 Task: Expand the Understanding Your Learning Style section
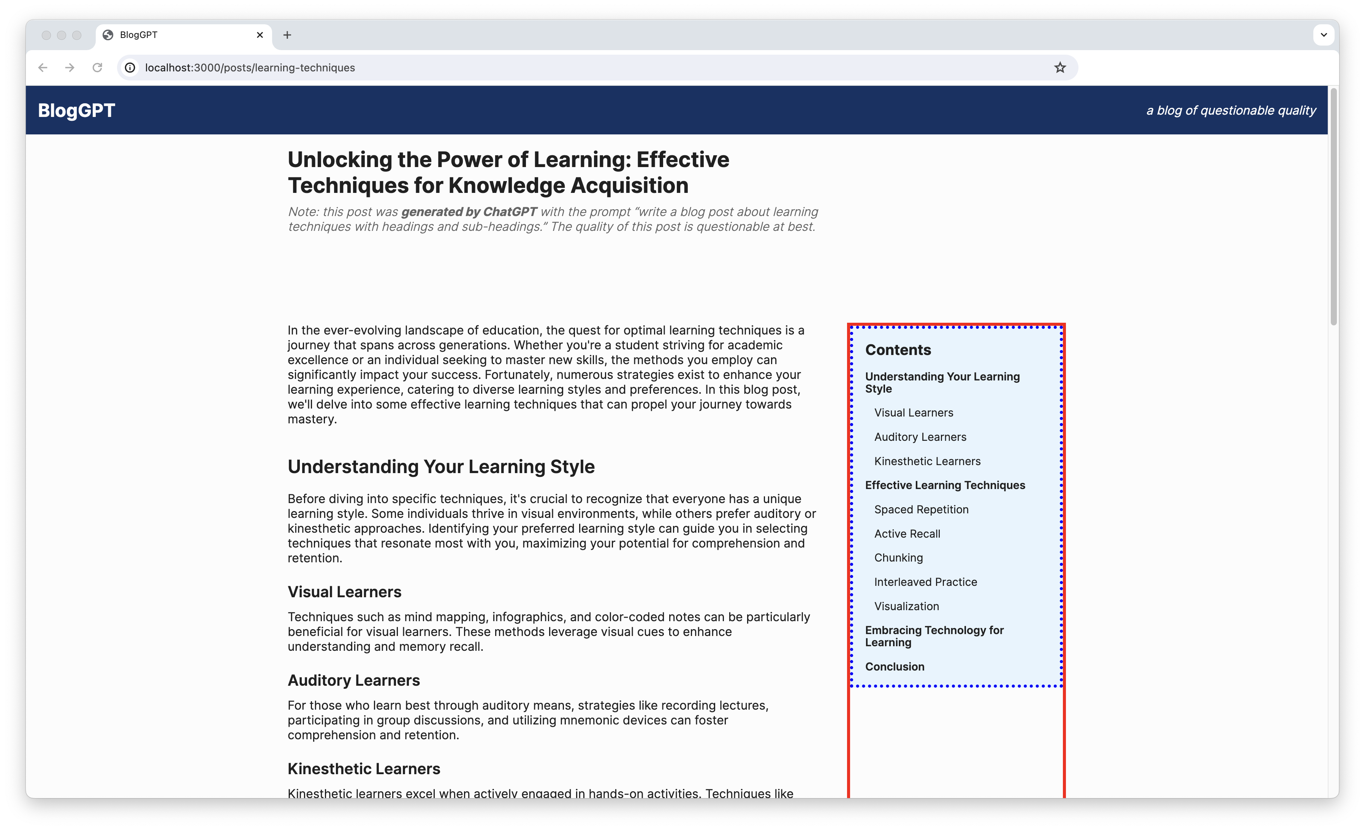click(x=941, y=382)
